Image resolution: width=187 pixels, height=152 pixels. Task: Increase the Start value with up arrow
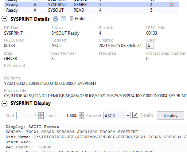[x=41, y=114]
